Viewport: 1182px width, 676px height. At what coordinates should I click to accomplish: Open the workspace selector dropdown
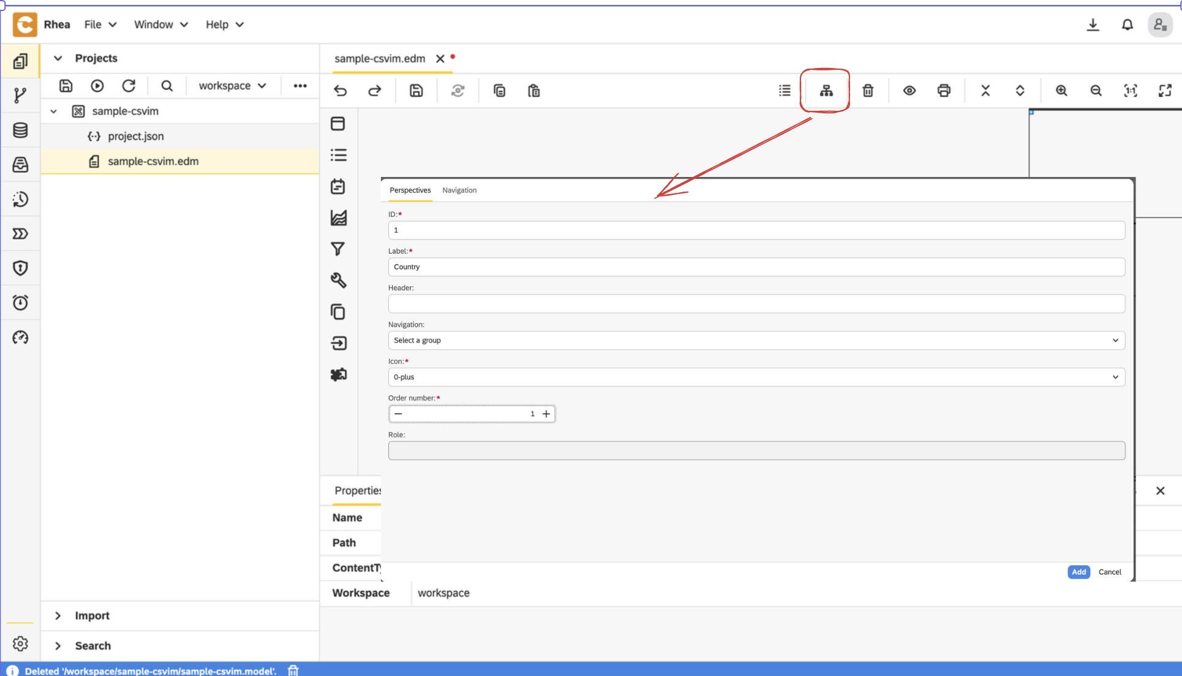[232, 86]
